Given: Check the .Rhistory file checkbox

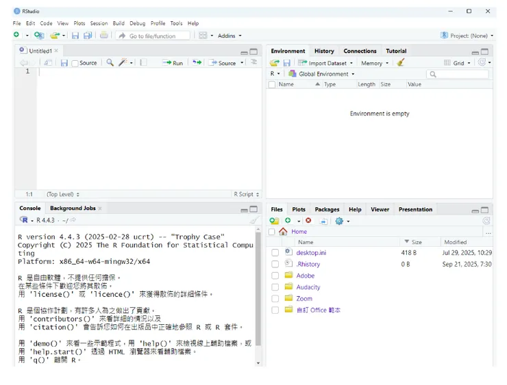Looking at the screenshot, I should pyautogui.click(x=275, y=265).
